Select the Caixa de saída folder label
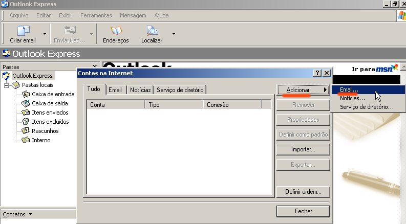Screen dimensions: 406x224 coord(50,103)
